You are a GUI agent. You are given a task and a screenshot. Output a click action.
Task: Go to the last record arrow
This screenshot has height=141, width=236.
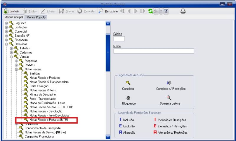[x=142, y=11]
